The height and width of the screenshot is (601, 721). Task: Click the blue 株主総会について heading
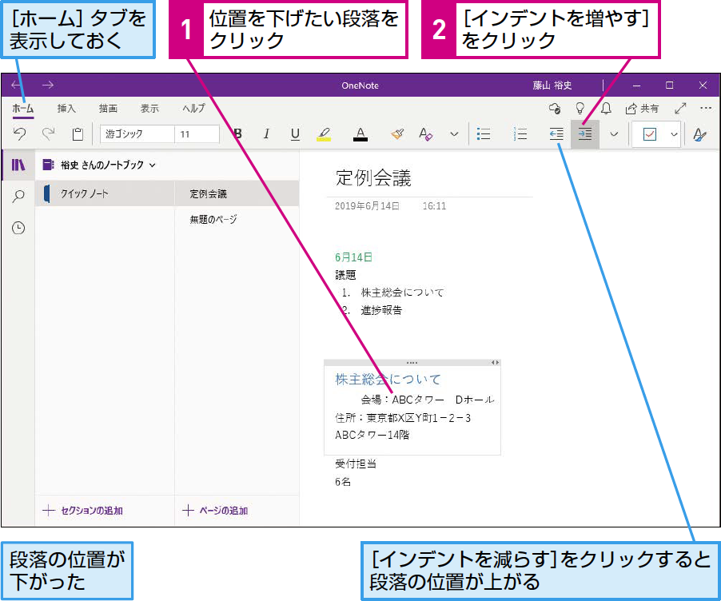point(388,380)
